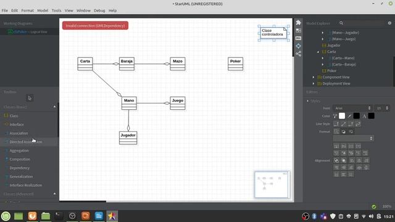Select the Poker item in Model Explorer
Screen dimensions: 395x222
(x=331, y=71)
